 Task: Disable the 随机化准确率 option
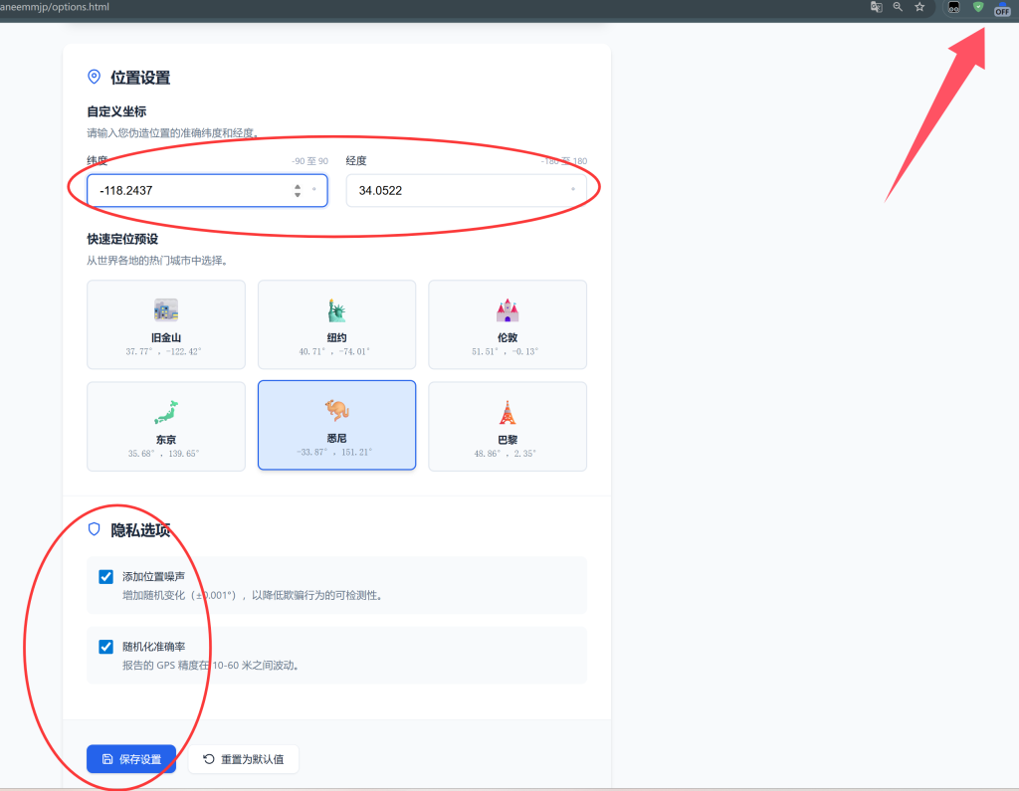[x=105, y=646]
